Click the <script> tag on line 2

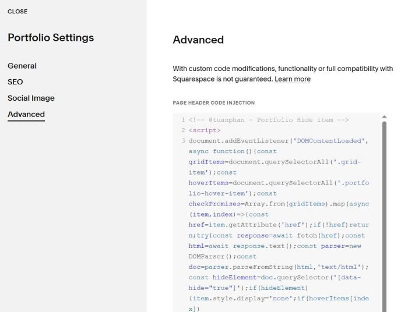point(205,130)
